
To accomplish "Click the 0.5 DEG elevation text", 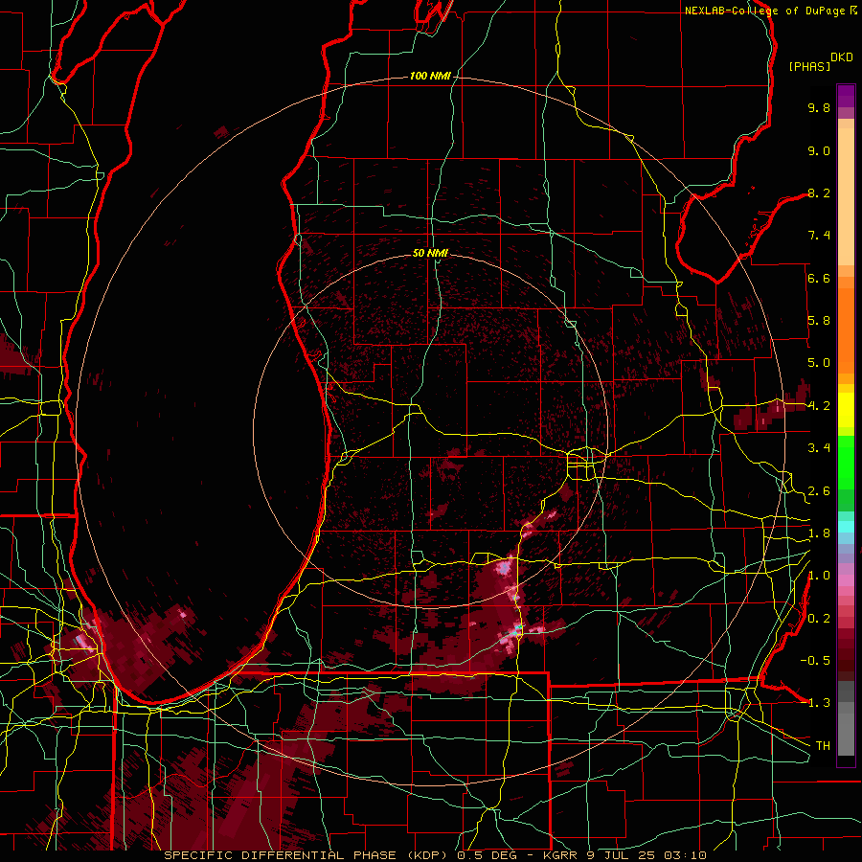I will tap(489, 855).
